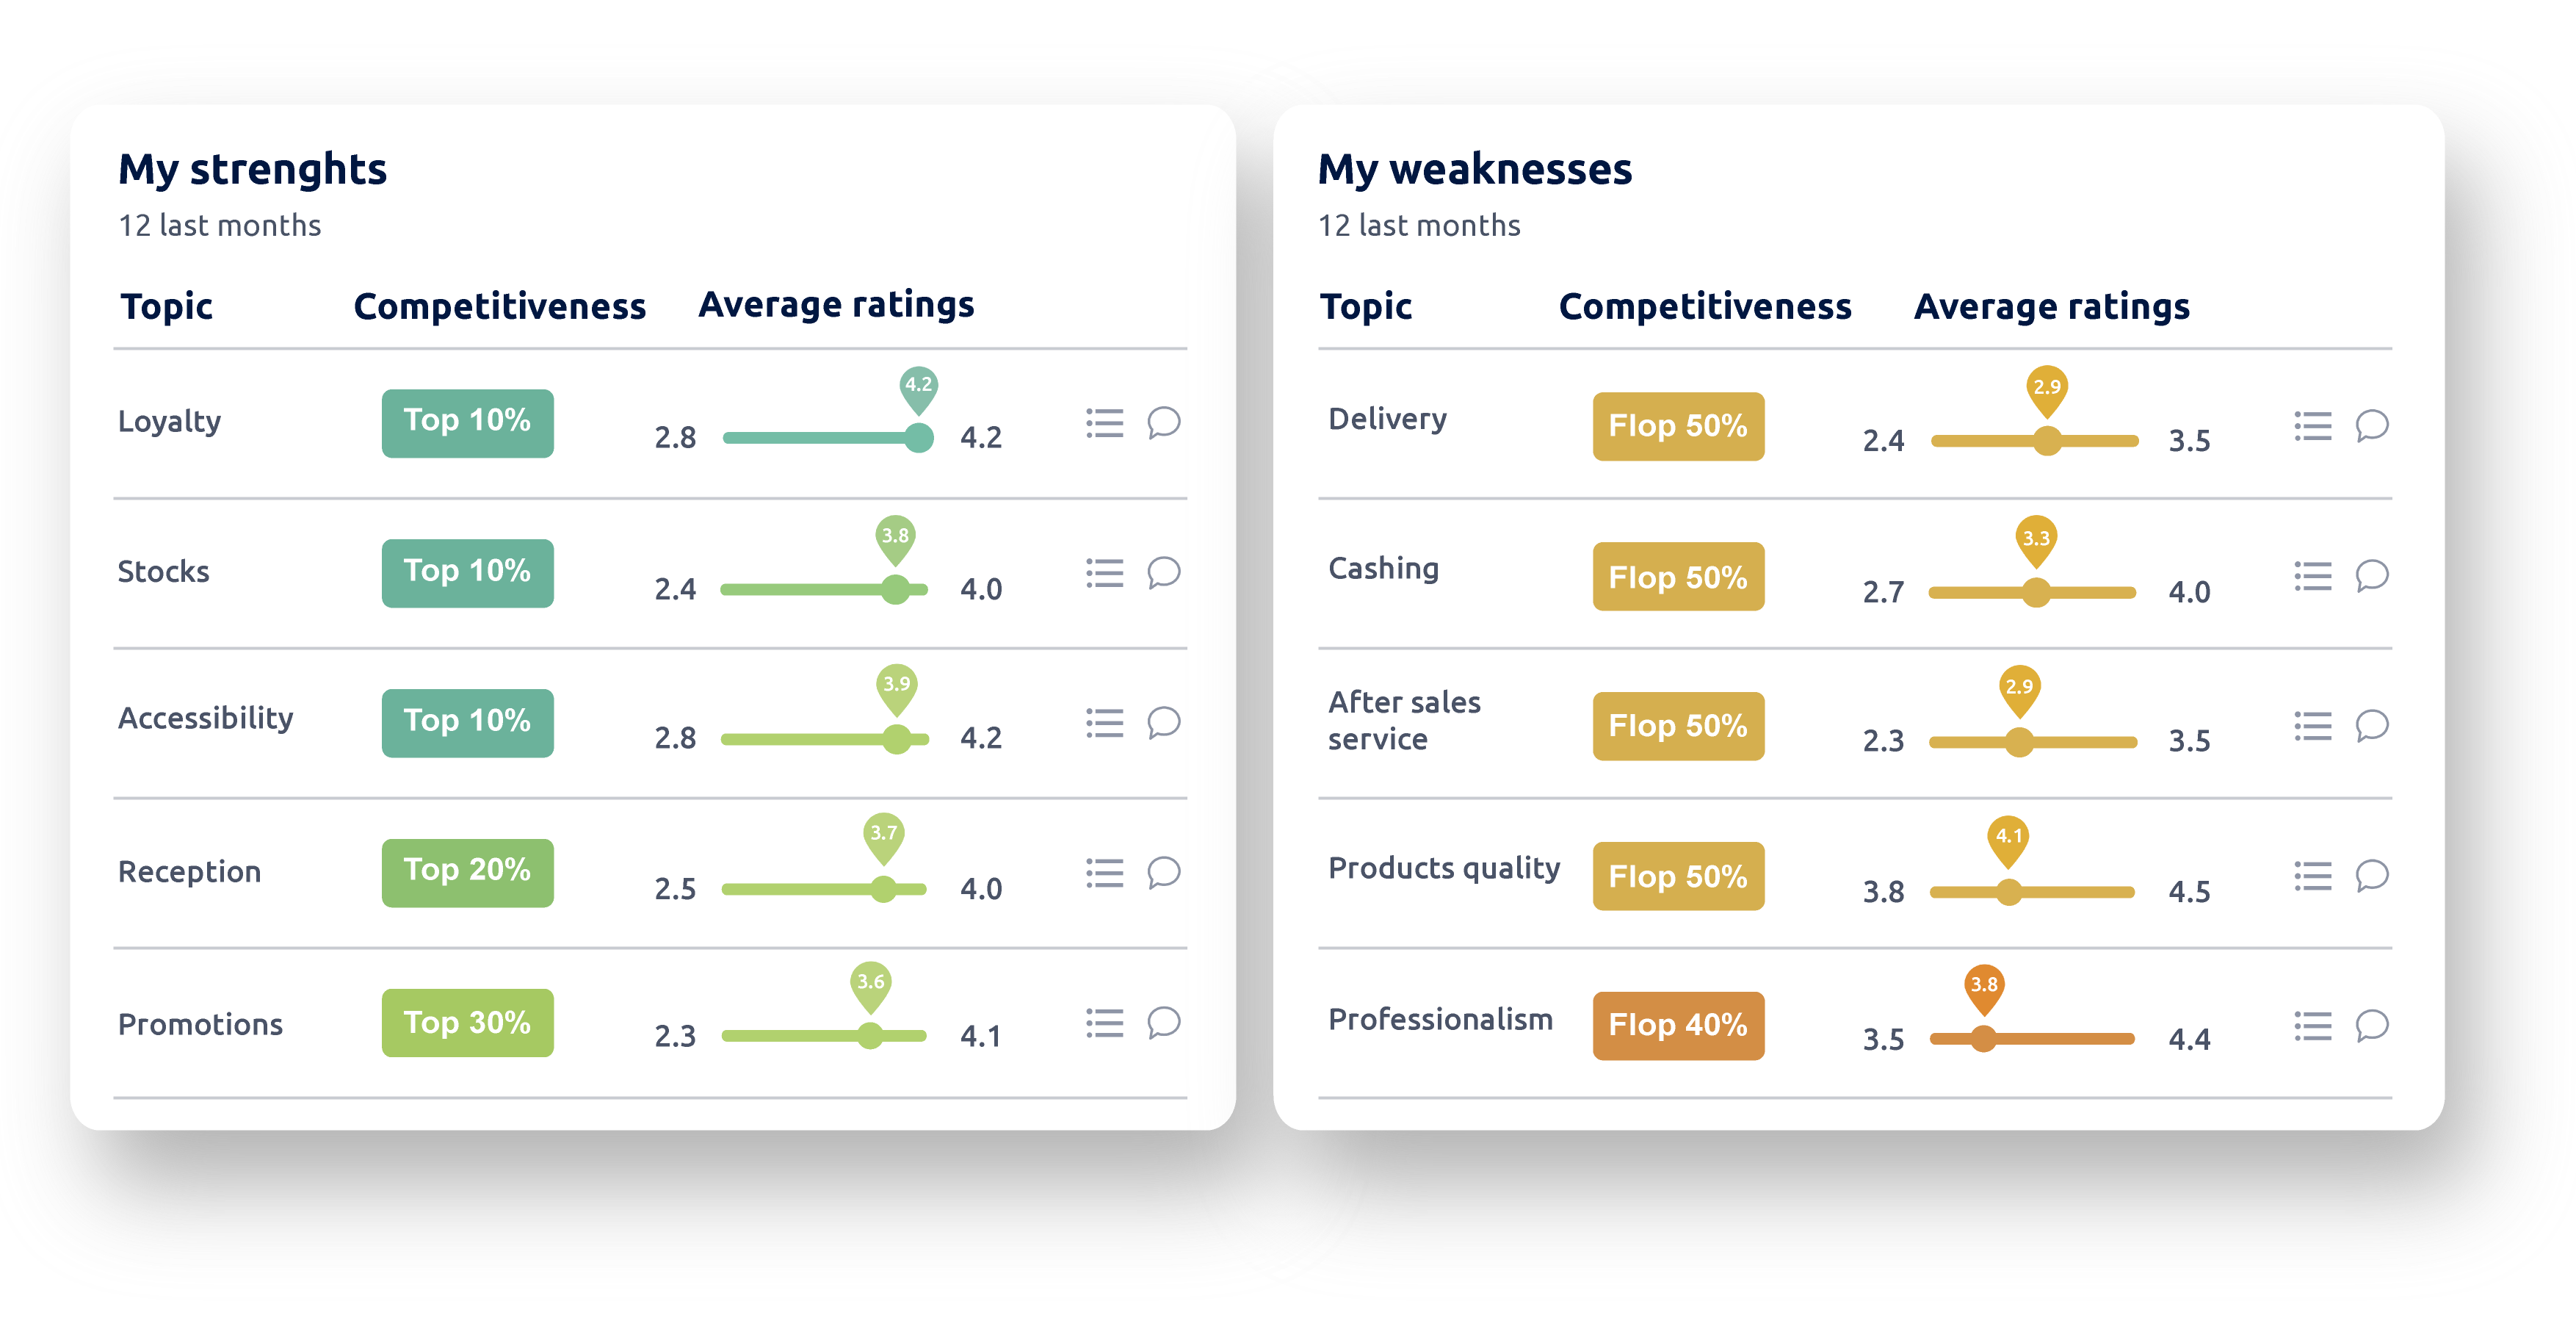Viewport: 2576px width, 1329px height.
Task: Open comment bubble for Delivery row
Action: (2371, 426)
